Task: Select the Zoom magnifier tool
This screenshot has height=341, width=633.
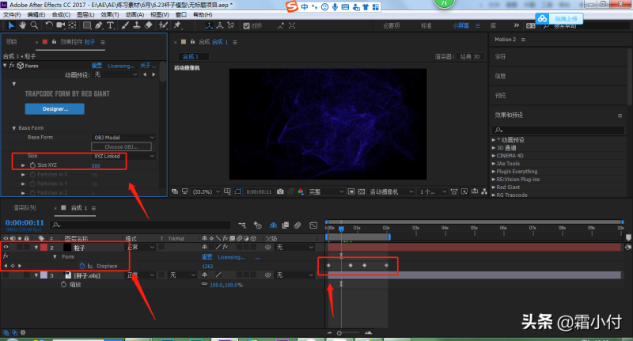Action: pos(32,25)
